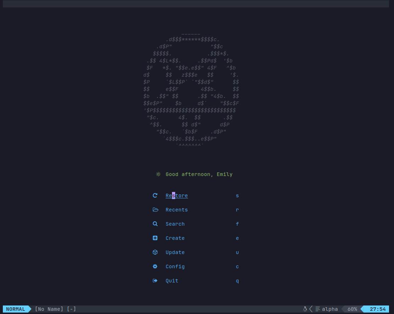Click the Linux penguin icon in statusline
This screenshot has height=314, width=394.
coord(305,309)
